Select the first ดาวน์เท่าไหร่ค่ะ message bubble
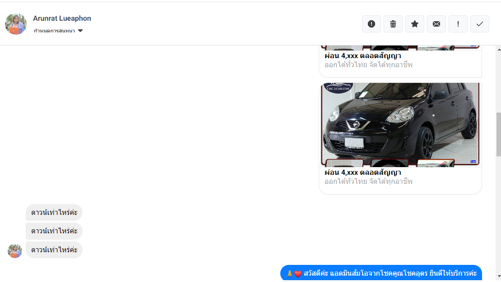The height and width of the screenshot is (282, 501). (54, 213)
